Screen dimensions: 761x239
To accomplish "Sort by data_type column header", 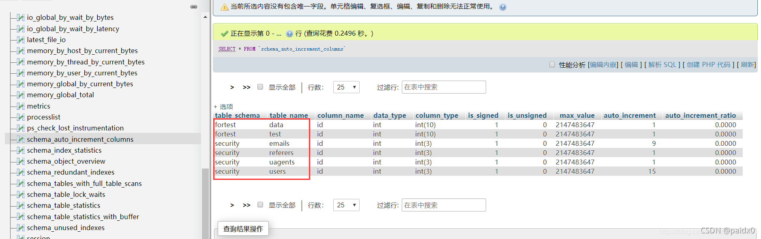I will [390, 115].
